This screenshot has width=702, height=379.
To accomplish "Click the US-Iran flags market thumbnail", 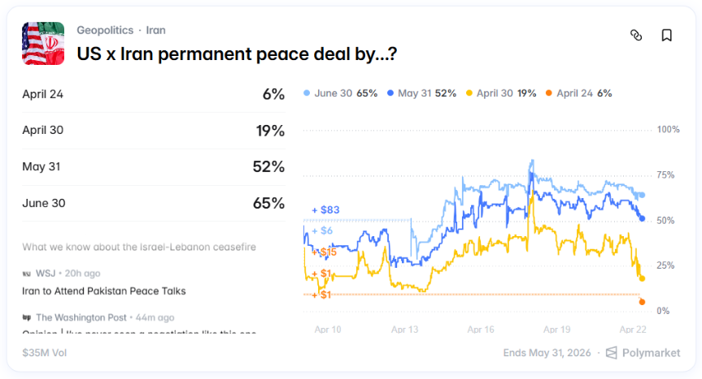I will (x=43, y=43).
